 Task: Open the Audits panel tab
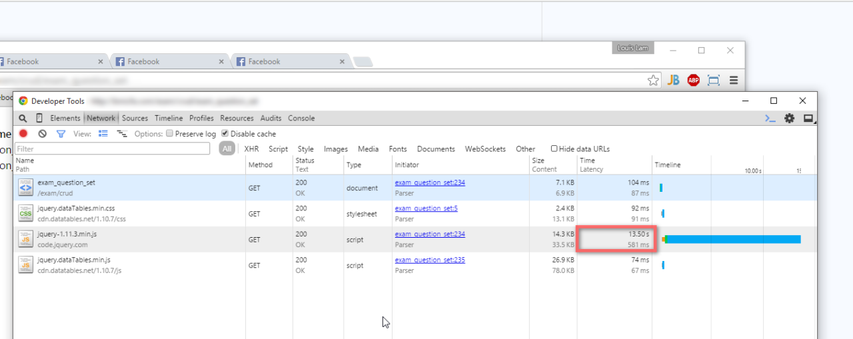tap(271, 119)
